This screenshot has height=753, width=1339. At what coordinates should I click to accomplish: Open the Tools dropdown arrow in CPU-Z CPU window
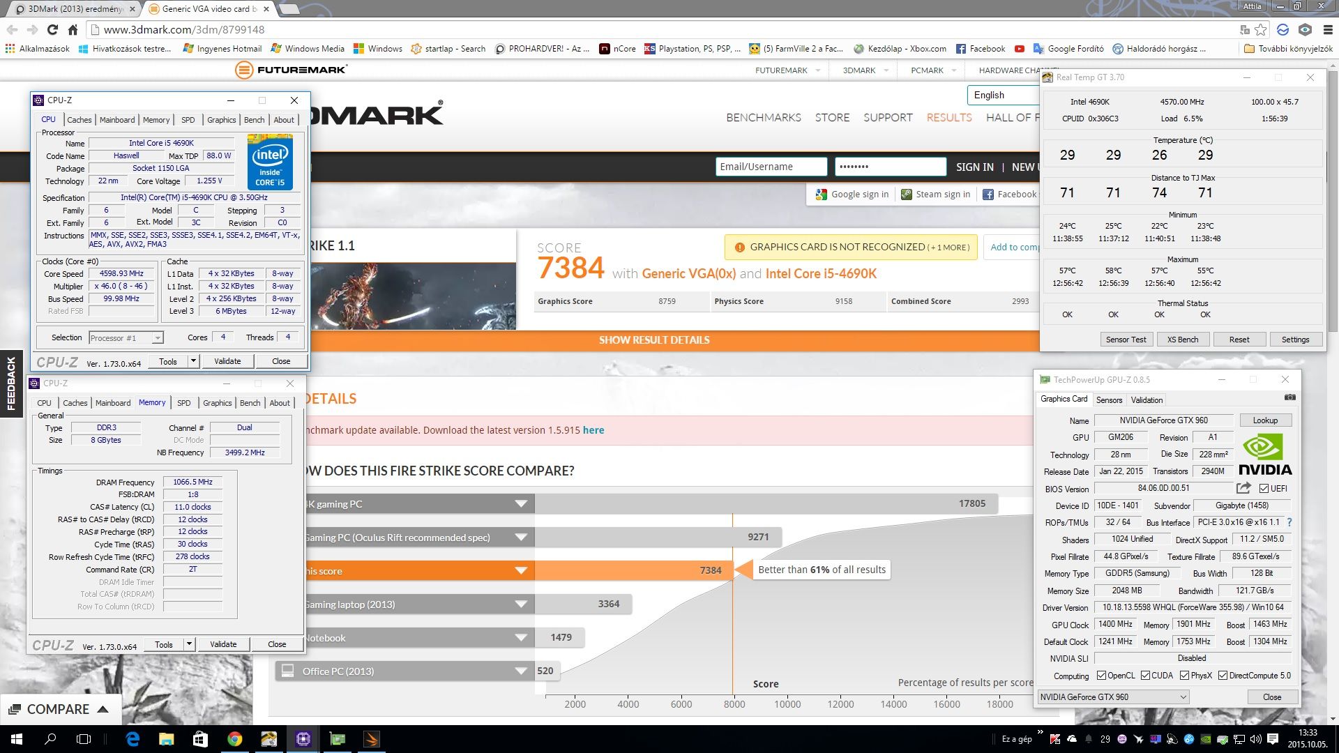tap(193, 361)
